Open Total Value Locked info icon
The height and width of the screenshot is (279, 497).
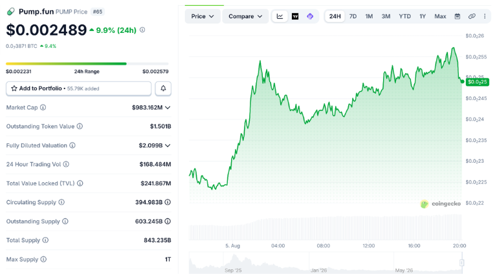(80, 183)
